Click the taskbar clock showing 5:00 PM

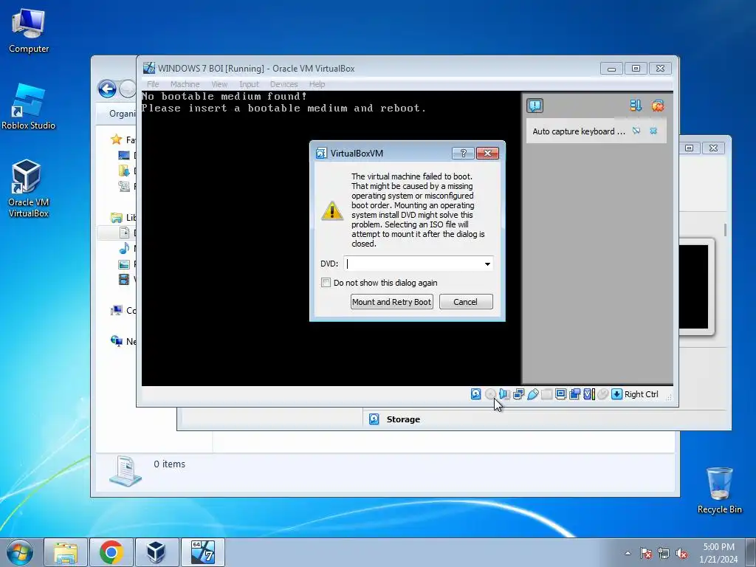tap(718, 553)
